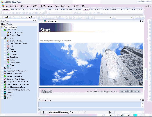This screenshot has width=152, height=117.
Task: Pin the Message Window panel
Action: click(x=141, y=100)
